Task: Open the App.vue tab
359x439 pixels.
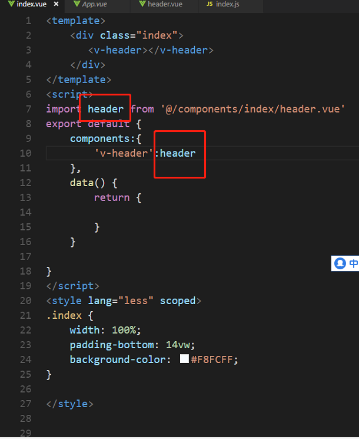Action: coord(94,5)
